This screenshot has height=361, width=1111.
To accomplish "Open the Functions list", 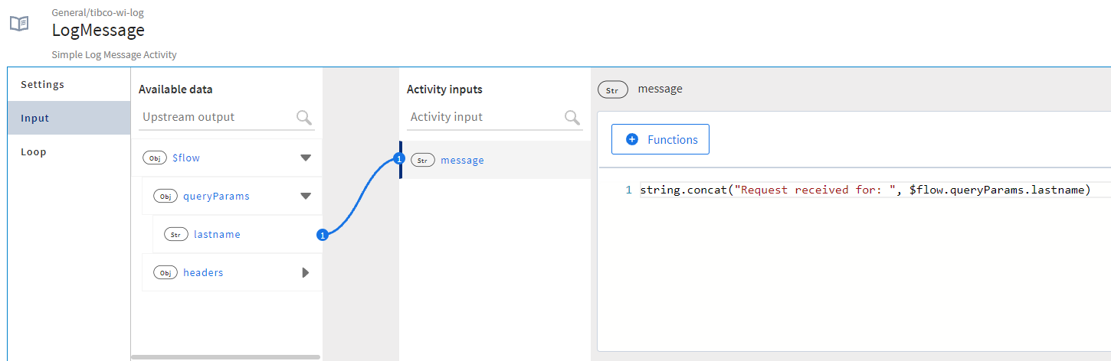I will [660, 139].
